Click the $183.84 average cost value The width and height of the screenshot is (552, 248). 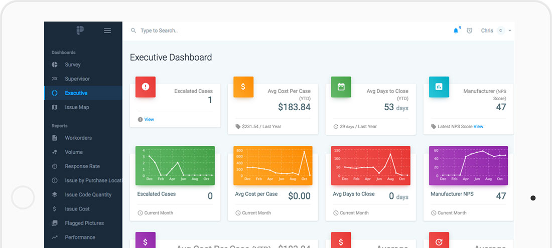[x=294, y=107]
